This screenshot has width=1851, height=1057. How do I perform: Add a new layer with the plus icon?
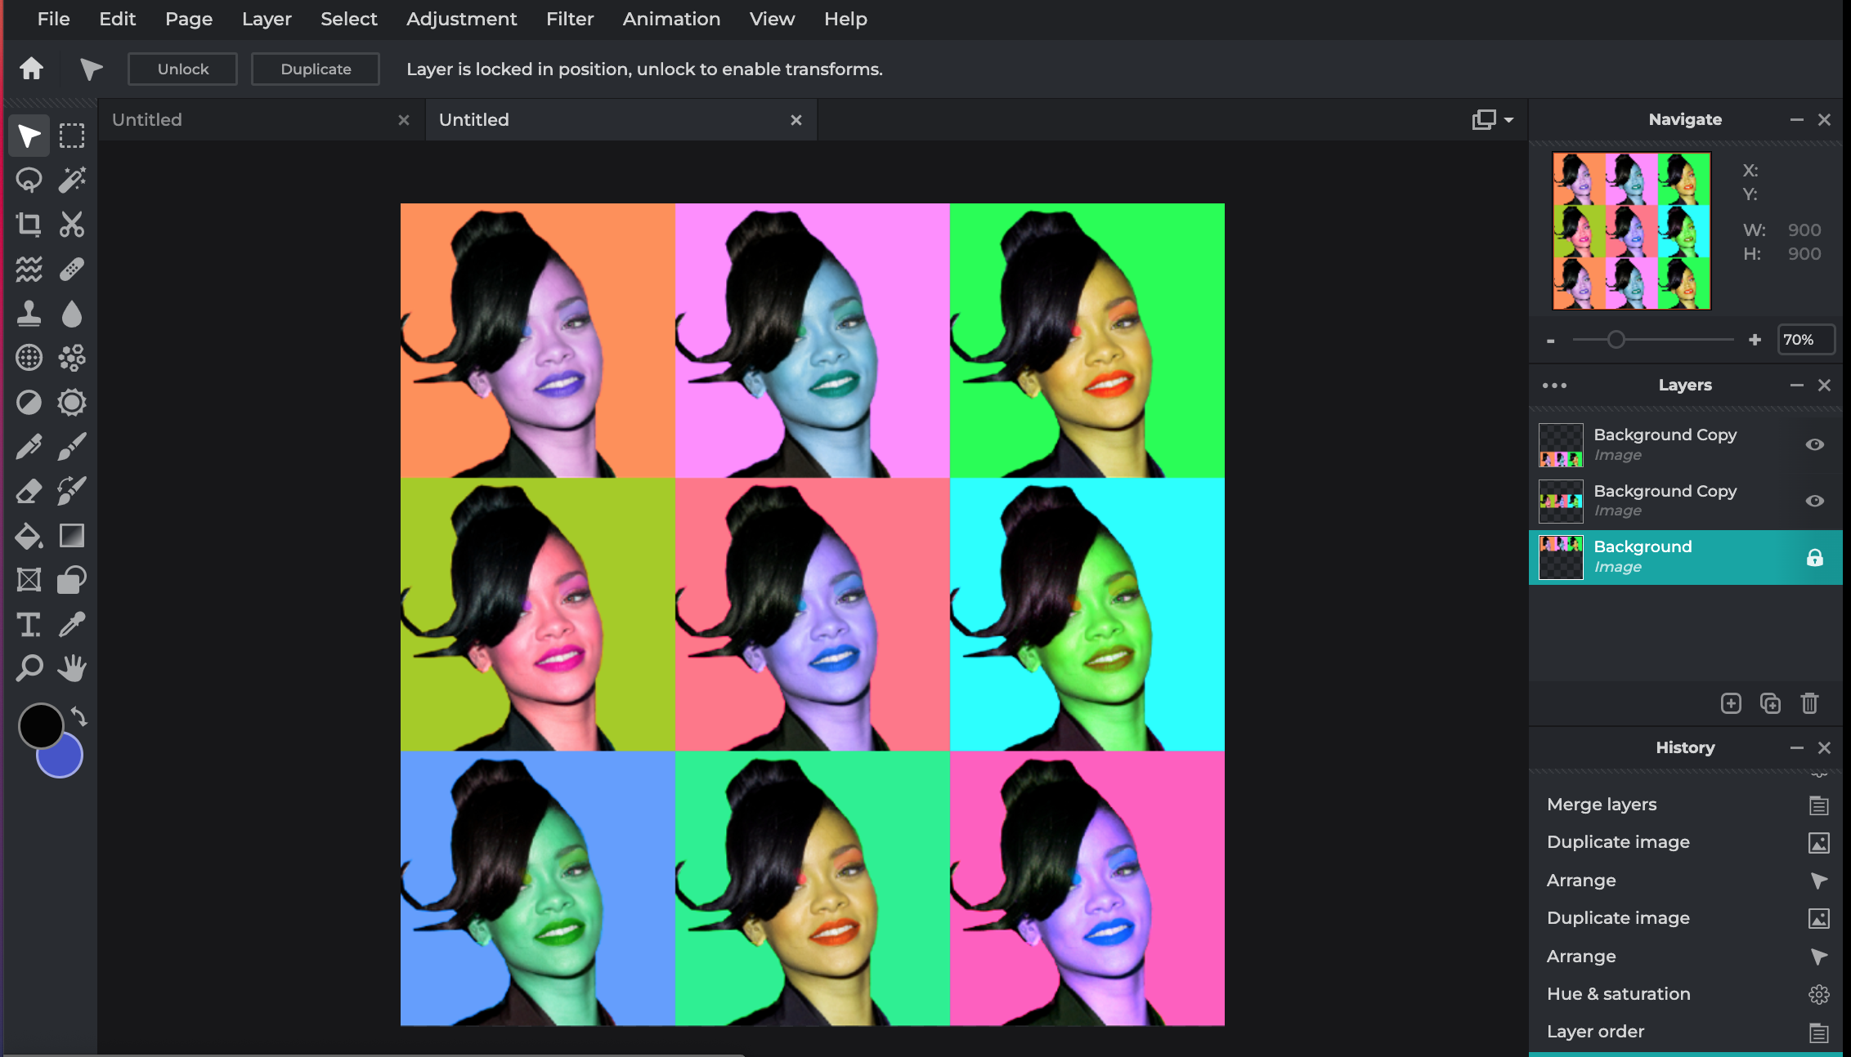1731,703
